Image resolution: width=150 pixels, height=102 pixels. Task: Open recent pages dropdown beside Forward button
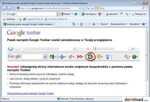click(x=13, y=8)
